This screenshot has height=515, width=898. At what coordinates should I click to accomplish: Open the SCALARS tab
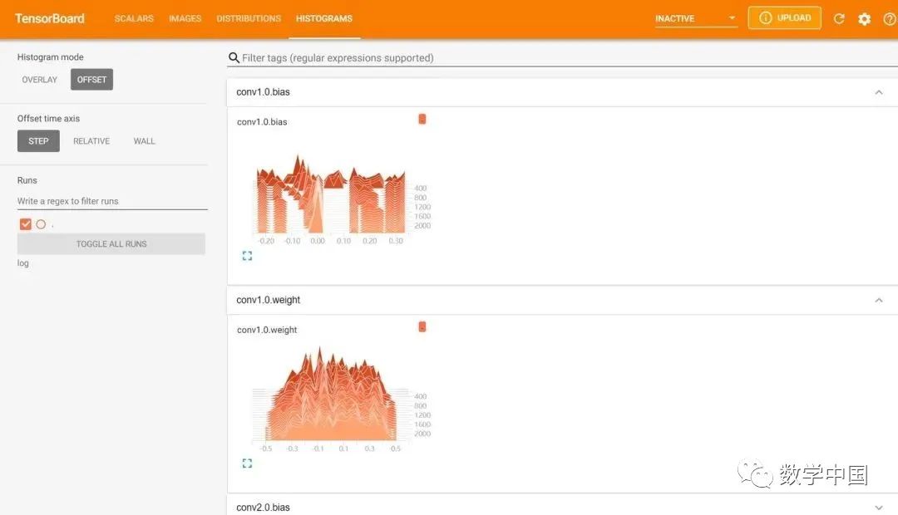pyautogui.click(x=134, y=18)
